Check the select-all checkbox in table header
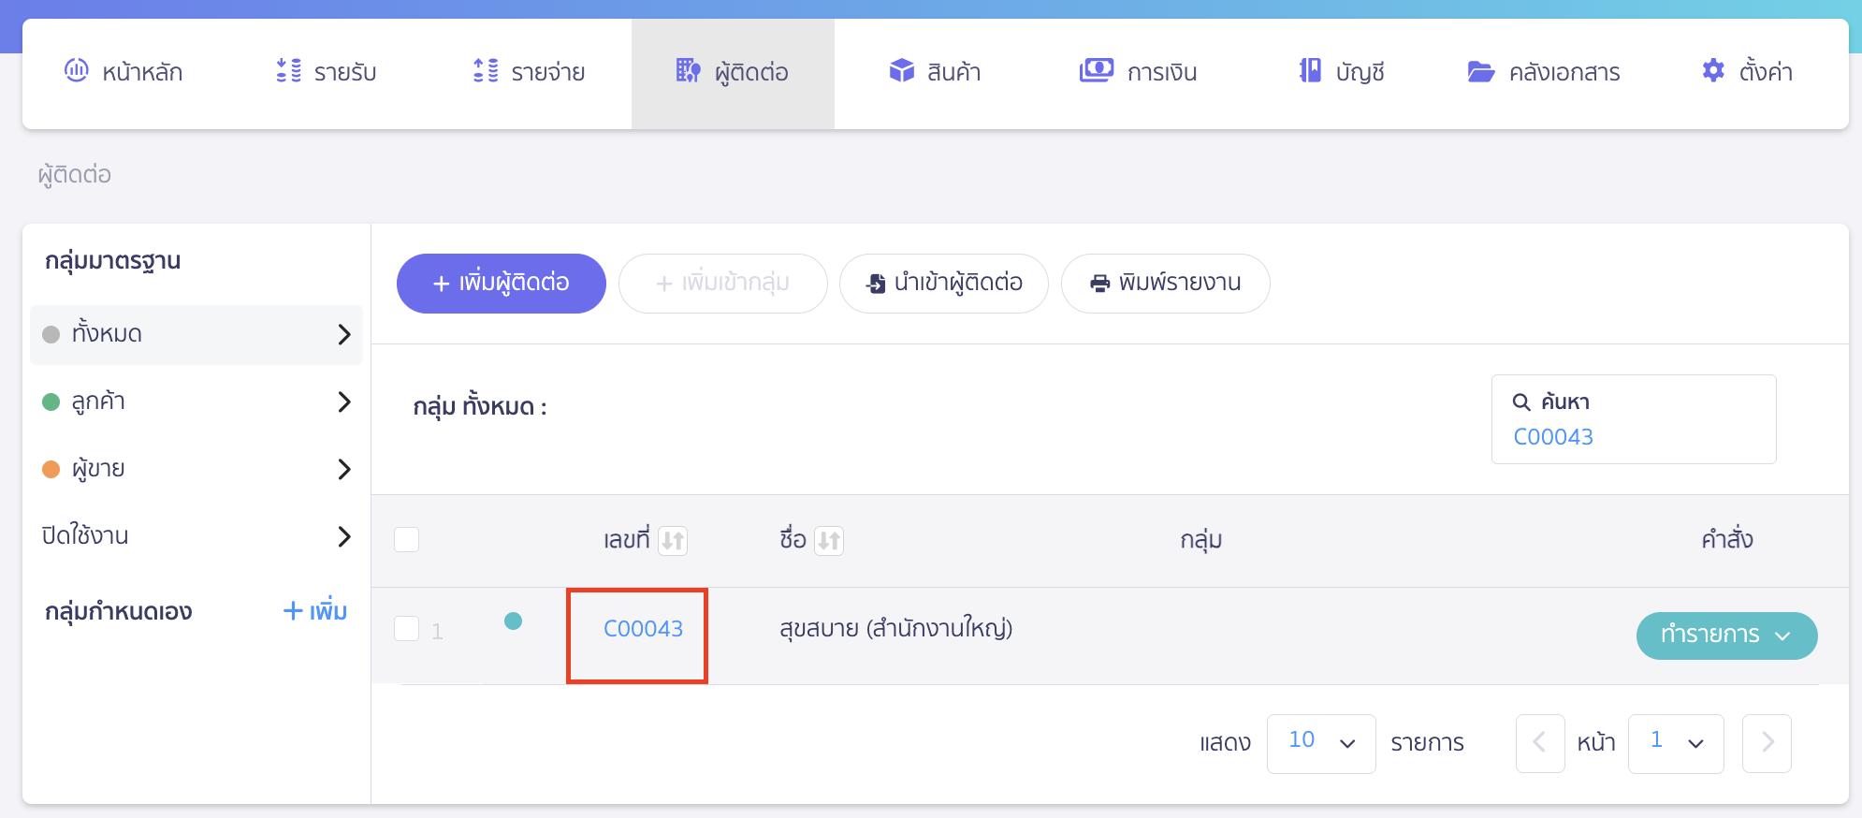 [407, 539]
